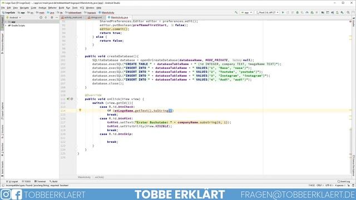The image size is (356, 200).
Task: Open the Logcat tool window
Action: (x=12, y=182)
